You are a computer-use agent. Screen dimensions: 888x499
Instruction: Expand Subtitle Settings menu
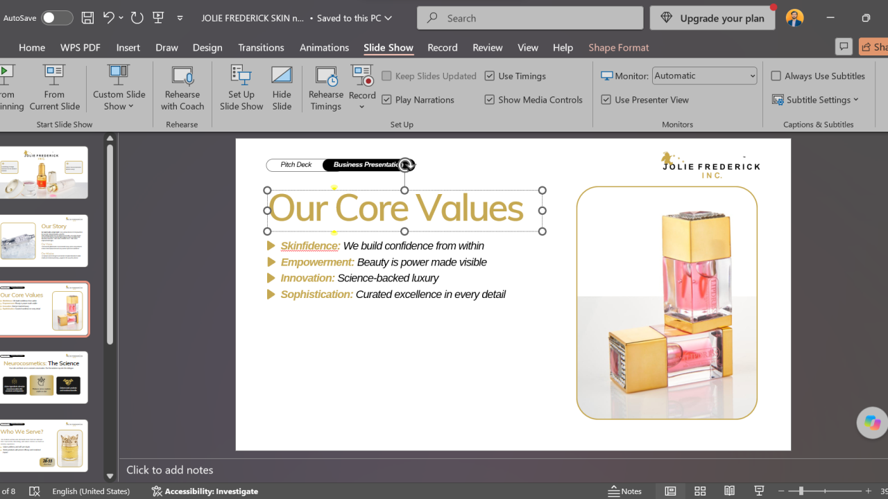click(x=816, y=100)
